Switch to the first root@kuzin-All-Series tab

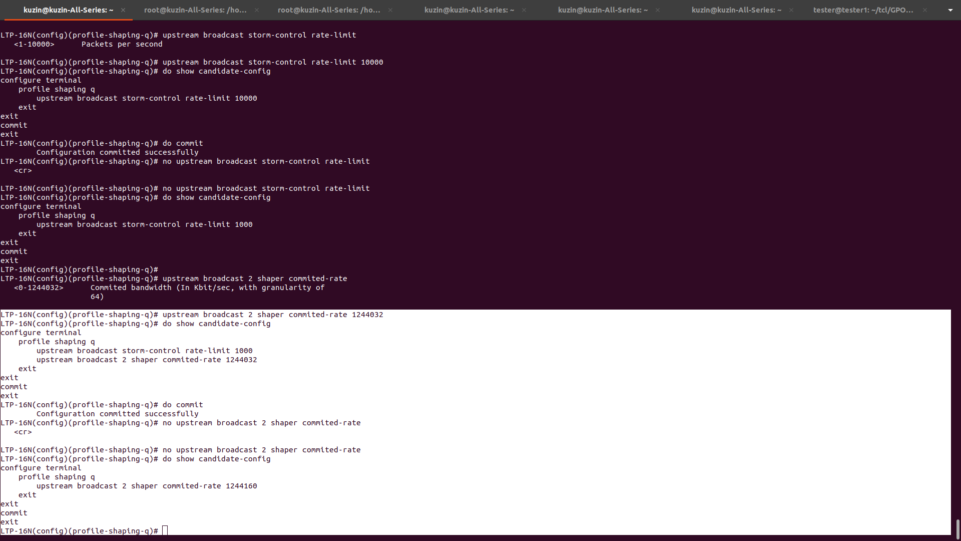(195, 10)
